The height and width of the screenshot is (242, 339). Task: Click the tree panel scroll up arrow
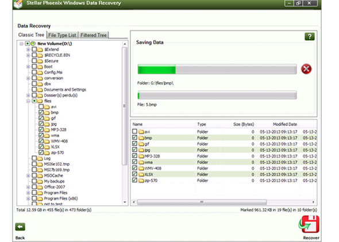point(125,44)
